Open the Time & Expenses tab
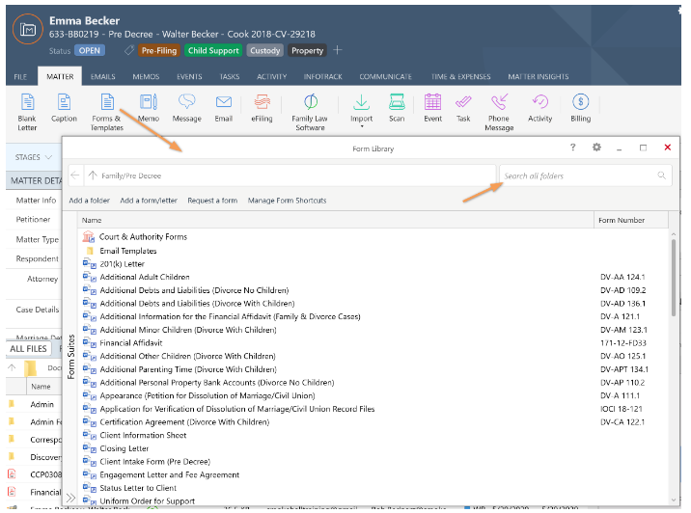Viewport: 691px width, 513px height. pyautogui.click(x=461, y=76)
